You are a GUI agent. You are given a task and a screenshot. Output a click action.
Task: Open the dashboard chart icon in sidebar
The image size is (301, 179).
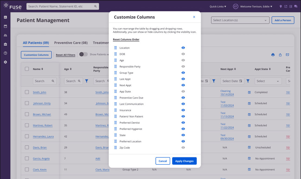5,17
